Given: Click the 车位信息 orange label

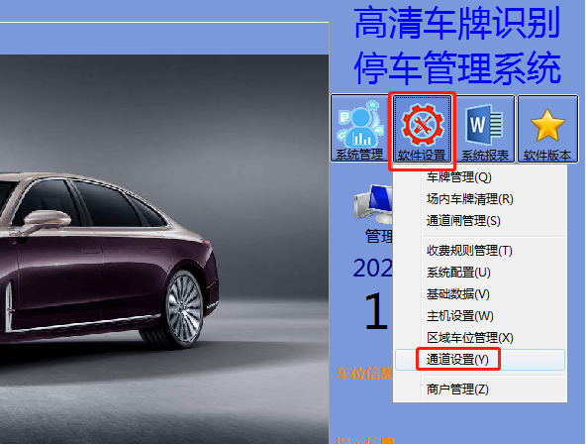Looking at the screenshot, I should click(364, 373).
